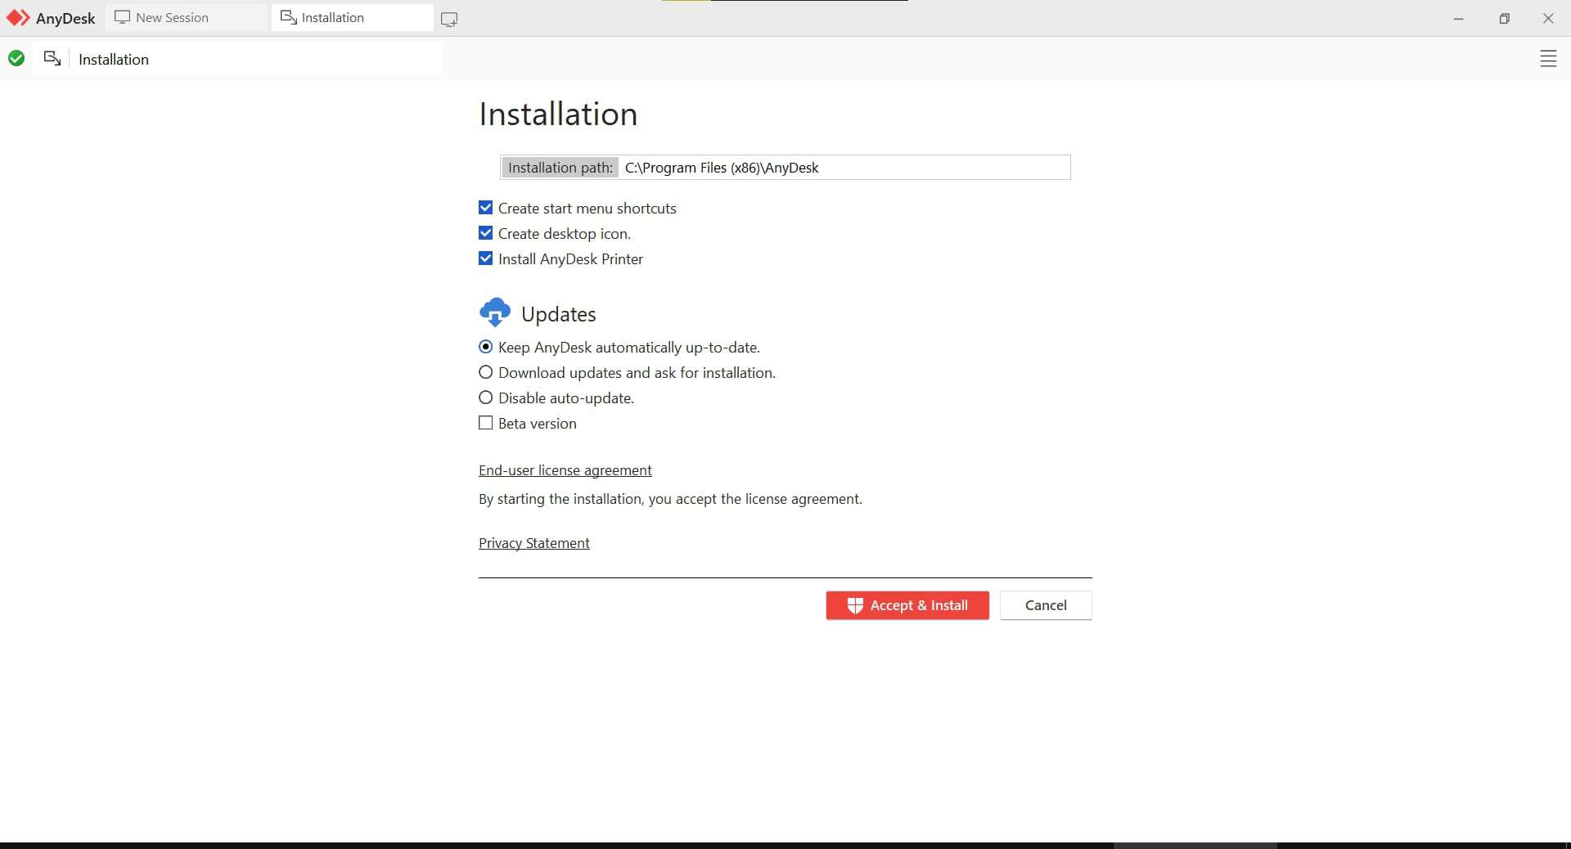The image size is (1571, 849).
Task: Select Disable auto-update option
Action: pyautogui.click(x=485, y=398)
